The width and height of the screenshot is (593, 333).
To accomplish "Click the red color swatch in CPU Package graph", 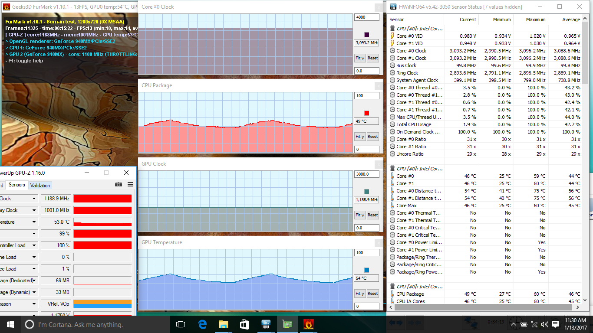I will click(367, 113).
